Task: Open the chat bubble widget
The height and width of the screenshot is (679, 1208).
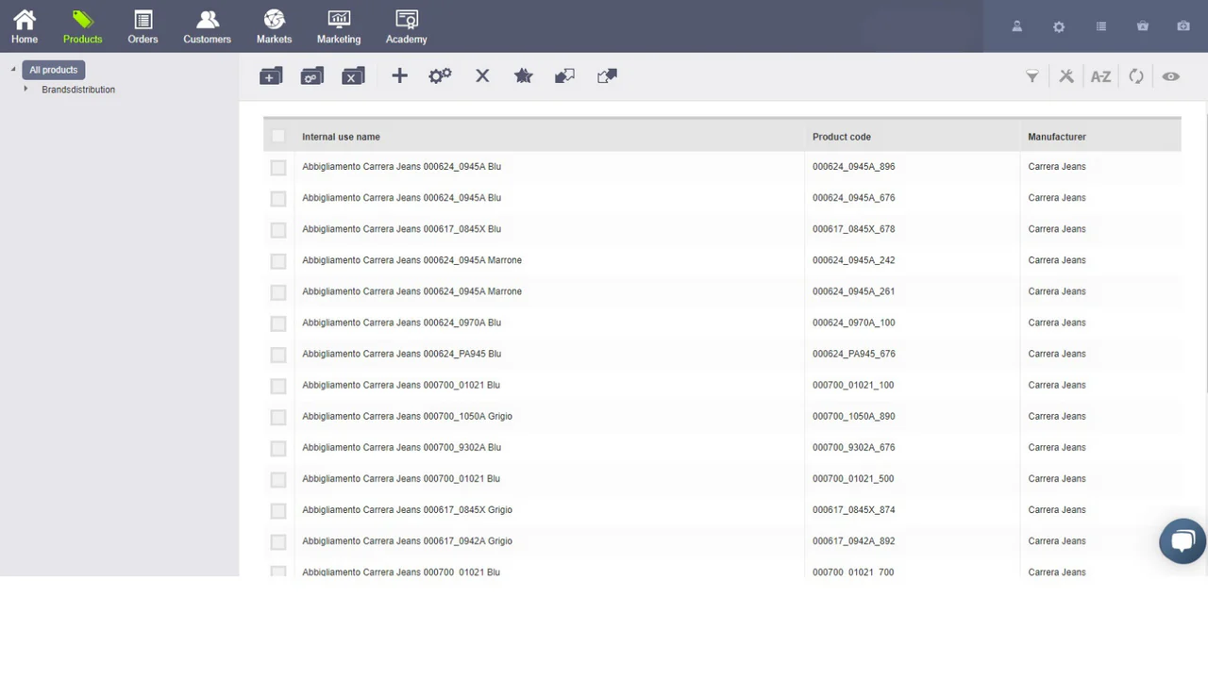Action: click(x=1183, y=541)
